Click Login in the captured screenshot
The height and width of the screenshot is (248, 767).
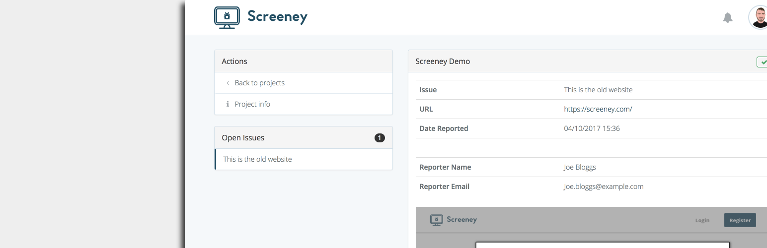[x=702, y=220]
